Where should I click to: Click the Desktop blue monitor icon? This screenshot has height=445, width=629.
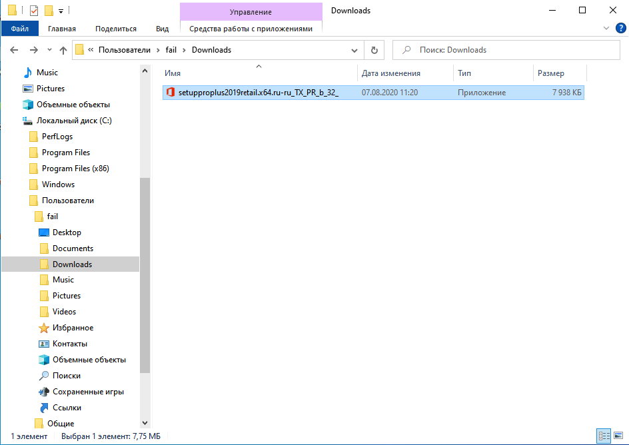click(x=44, y=232)
